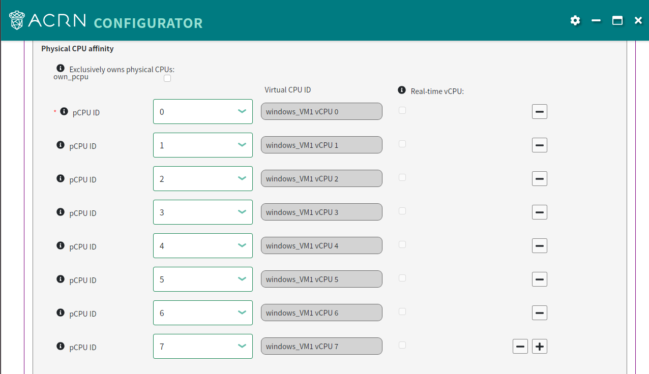The image size is (649, 374).
Task: Open pCPU ID dropdown showing 7
Action: (203, 346)
